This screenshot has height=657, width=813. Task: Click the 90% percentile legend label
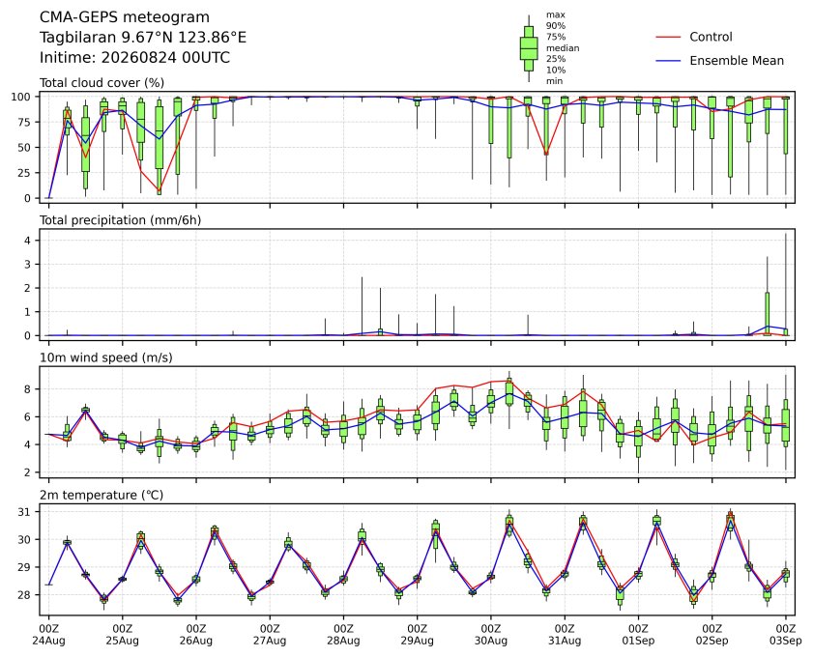pyautogui.click(x=555, y=26)
